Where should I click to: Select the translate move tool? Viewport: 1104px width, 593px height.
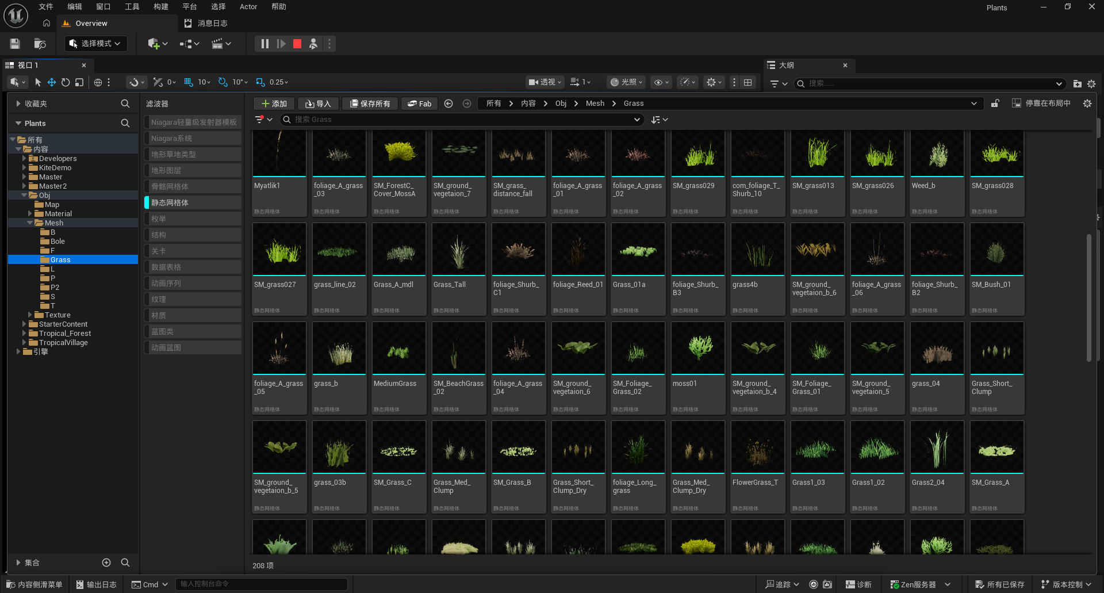point(52,82)
